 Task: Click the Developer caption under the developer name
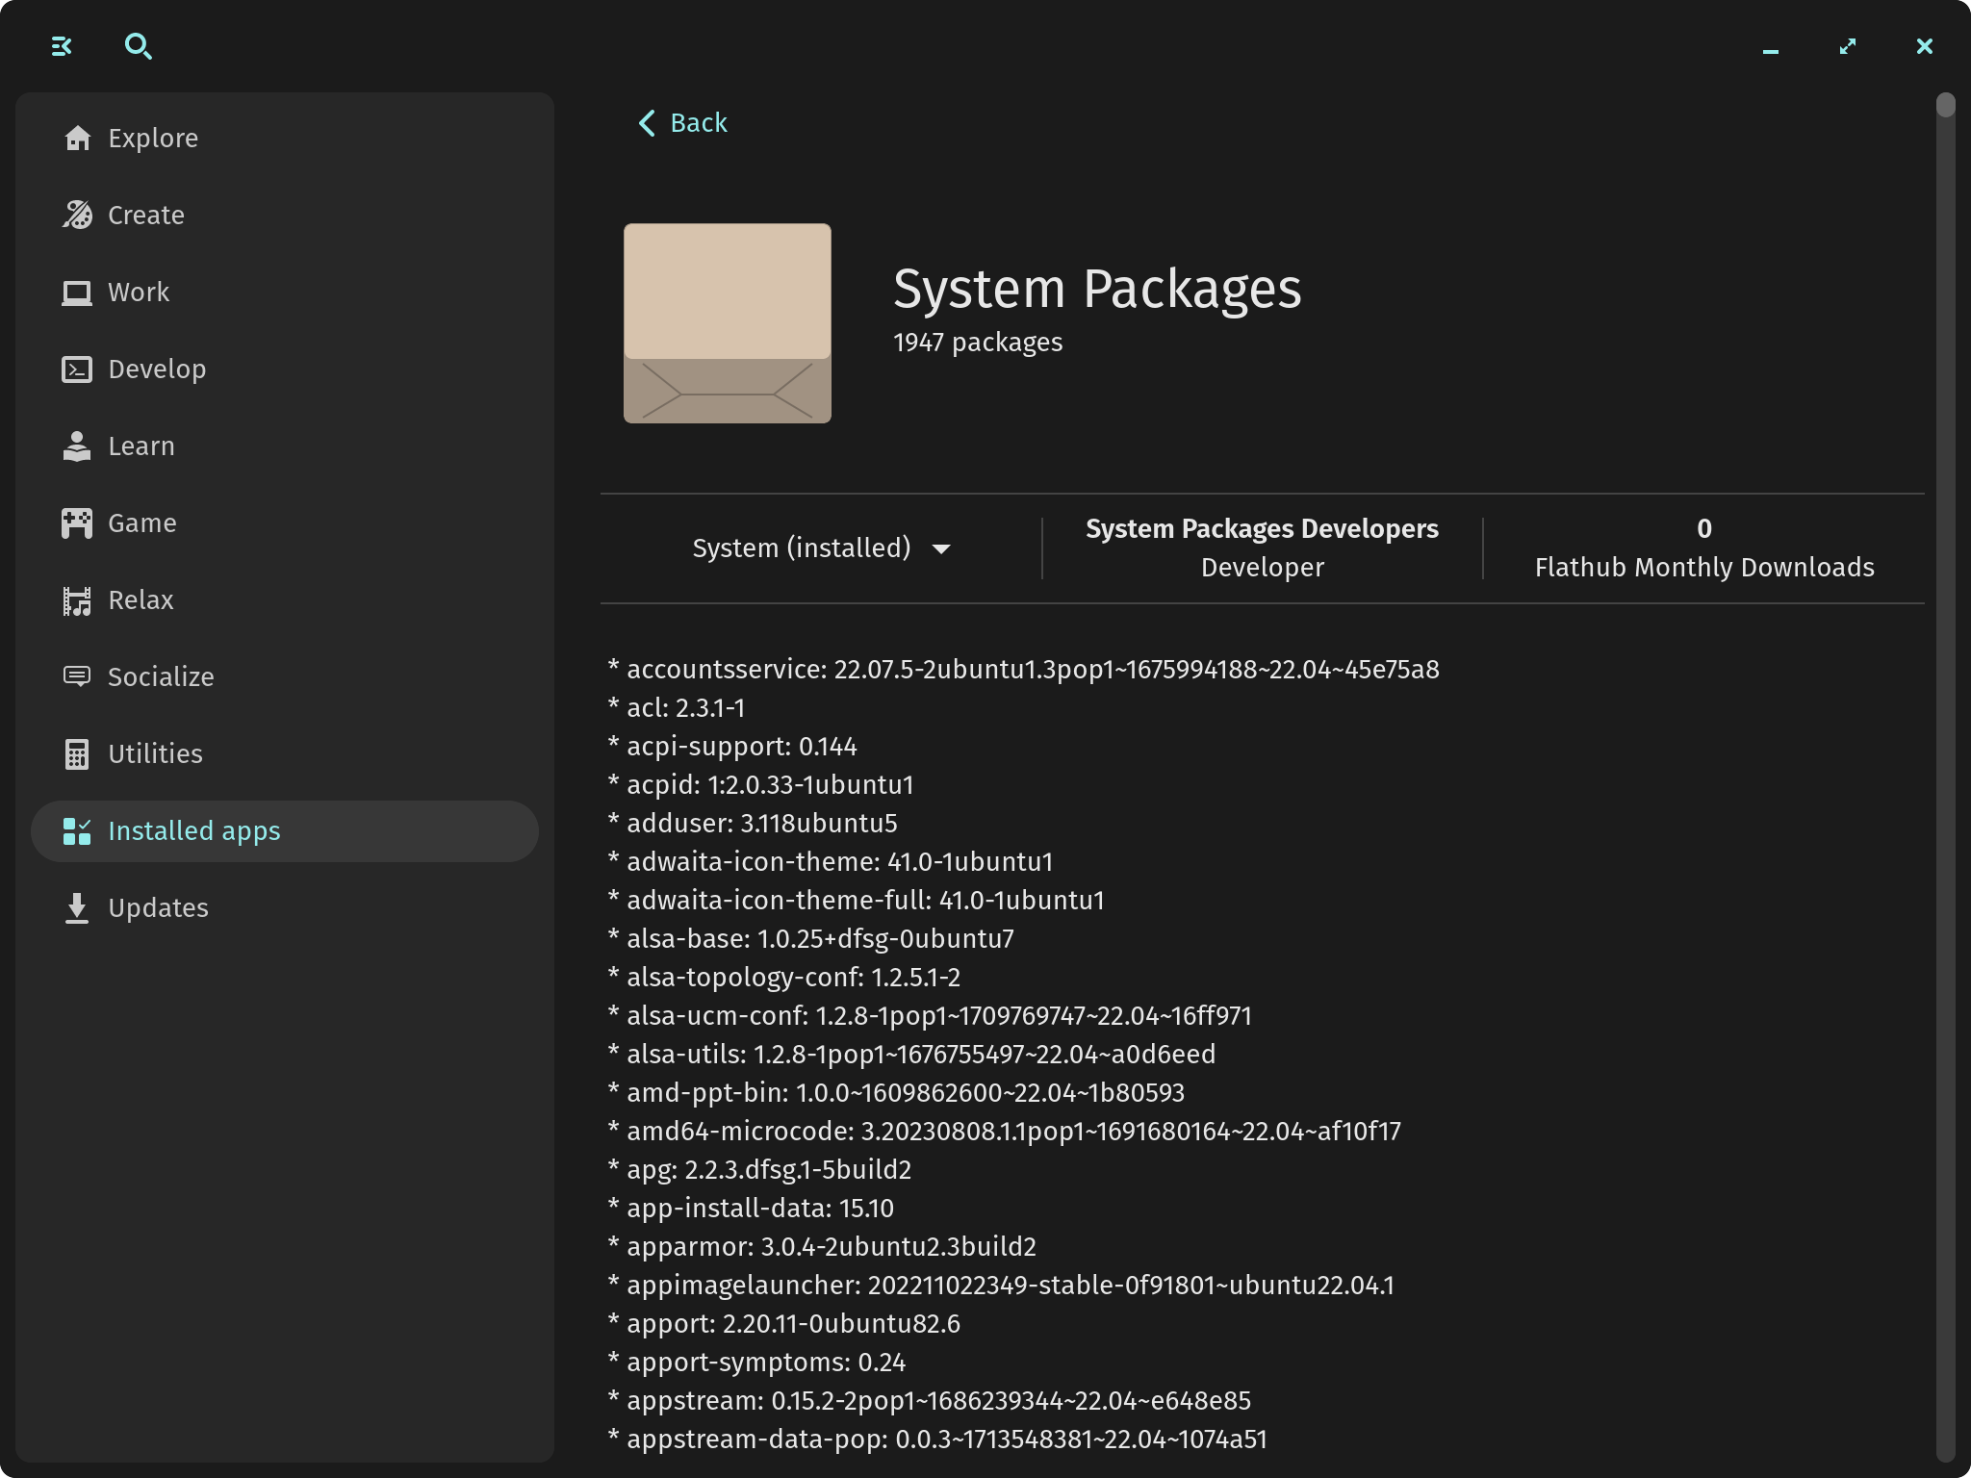coord(1262,568)
